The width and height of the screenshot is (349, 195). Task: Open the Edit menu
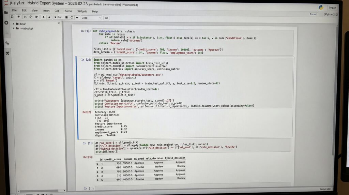24,11
